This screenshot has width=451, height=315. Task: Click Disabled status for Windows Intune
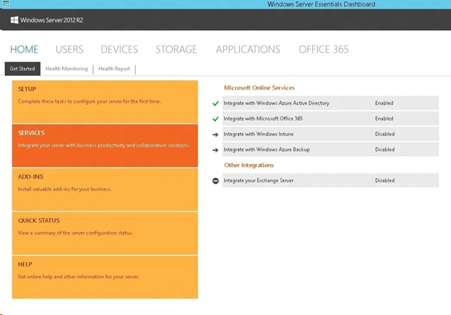pos(385,134)
